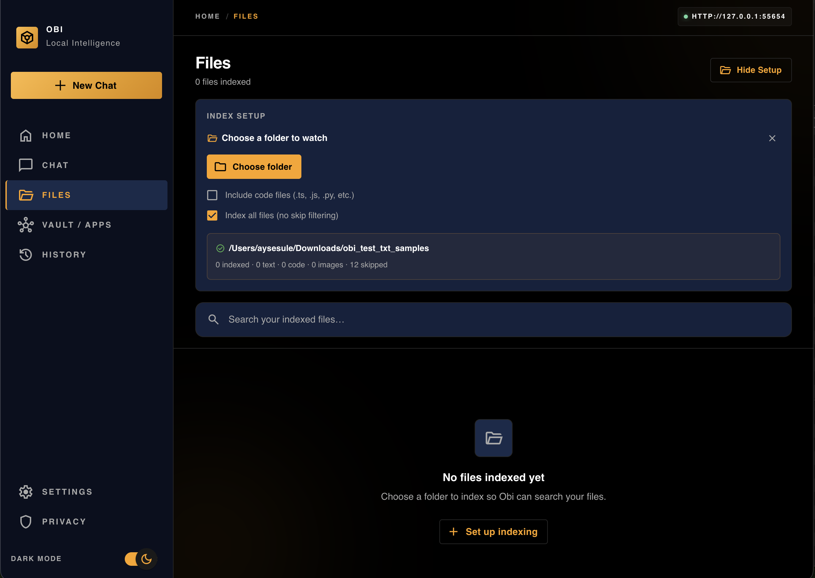Open Vault / Apps network icon
The height and width of the screenshot is (578, 815).
[26, 225]
